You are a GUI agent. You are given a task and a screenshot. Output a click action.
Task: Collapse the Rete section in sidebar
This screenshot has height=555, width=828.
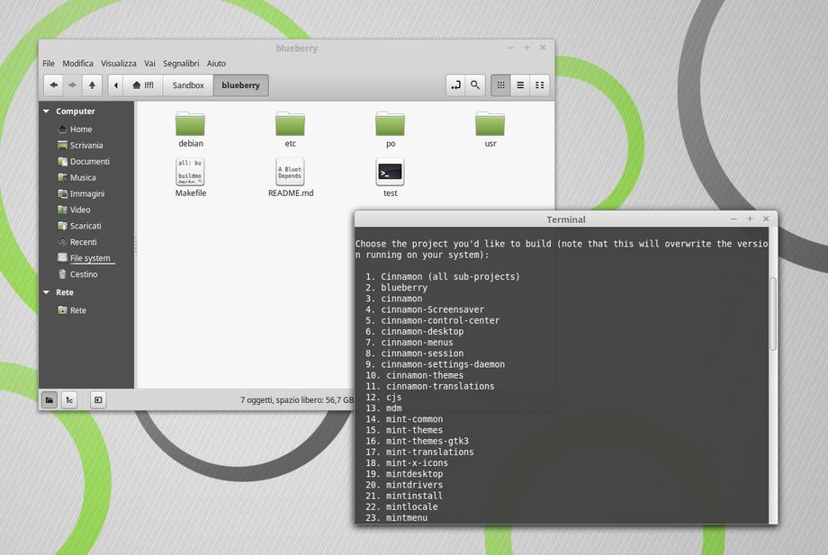click(47, 292)
